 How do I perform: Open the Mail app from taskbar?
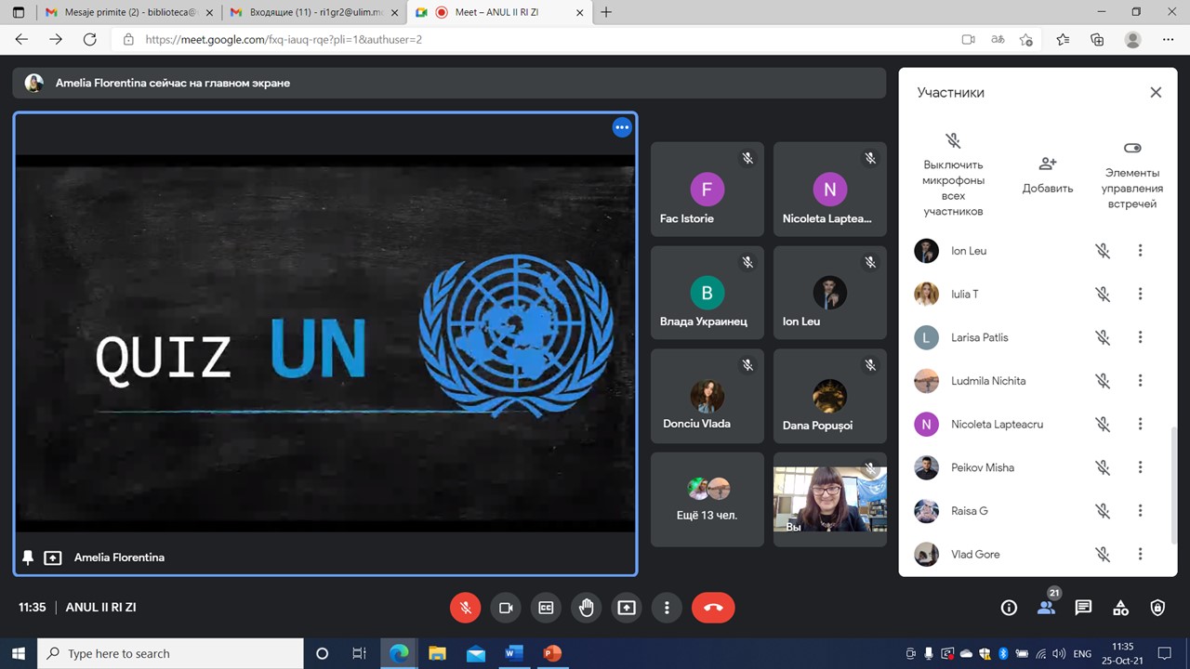[x=475, y=653]
